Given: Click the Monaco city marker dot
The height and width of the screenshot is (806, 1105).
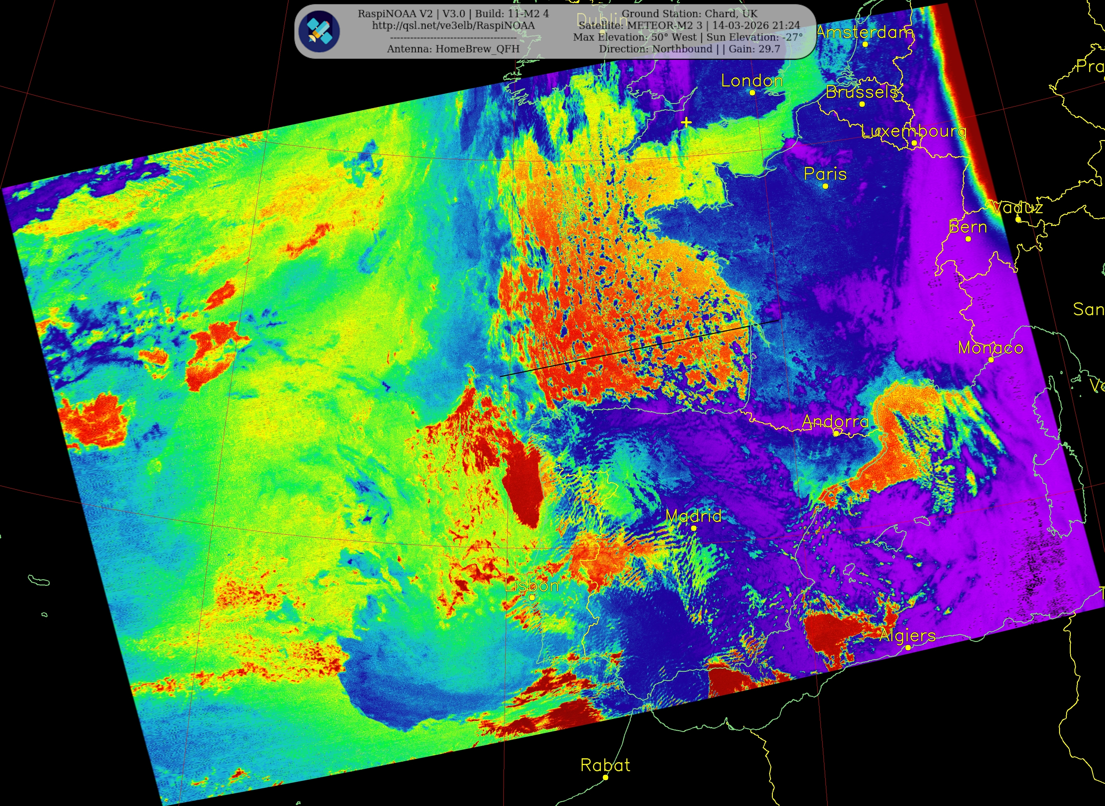Looking at the screenshot, I should [x=991, y=360].
